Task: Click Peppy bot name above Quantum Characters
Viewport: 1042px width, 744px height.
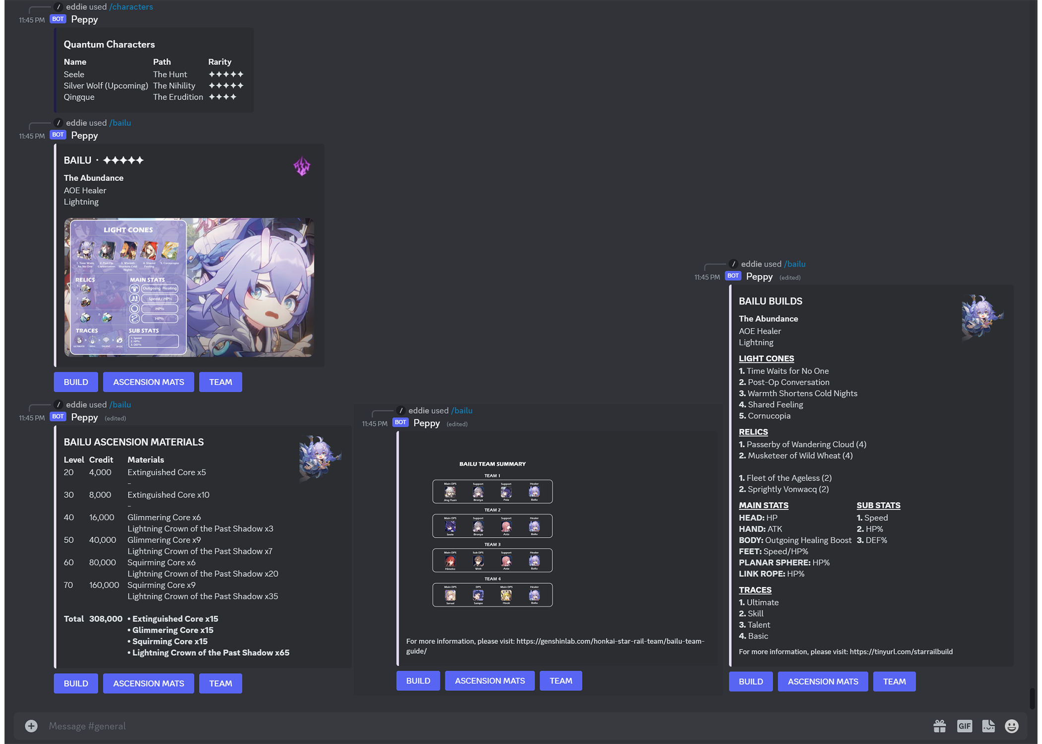Action: (84, 19)
